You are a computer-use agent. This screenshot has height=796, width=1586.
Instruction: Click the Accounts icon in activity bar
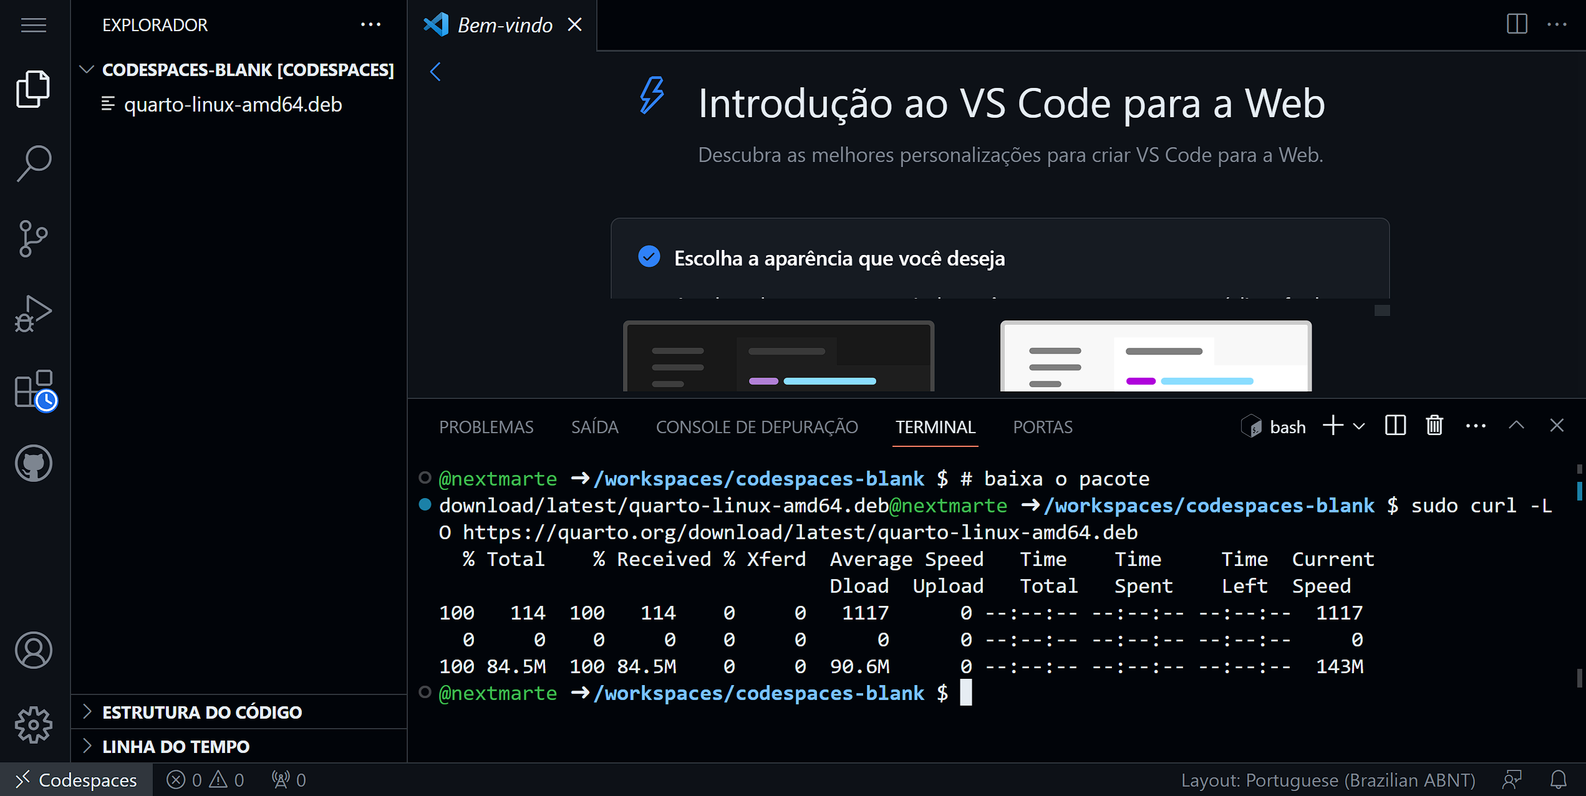point(34,650)
